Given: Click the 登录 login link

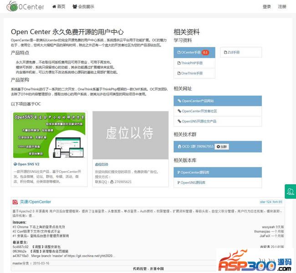Looking at the screenshot, I should 267,7.
